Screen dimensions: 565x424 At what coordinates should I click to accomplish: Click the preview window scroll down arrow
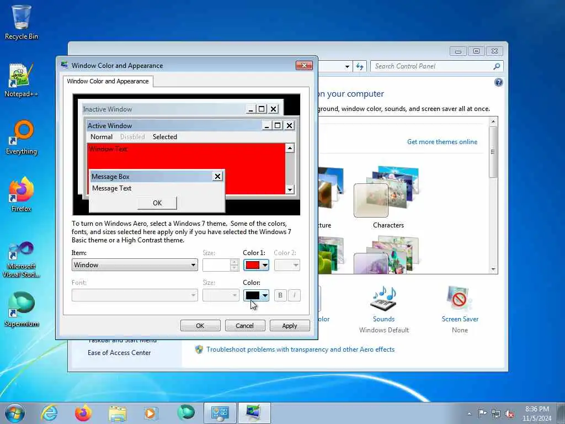click(x=290, y=189)
